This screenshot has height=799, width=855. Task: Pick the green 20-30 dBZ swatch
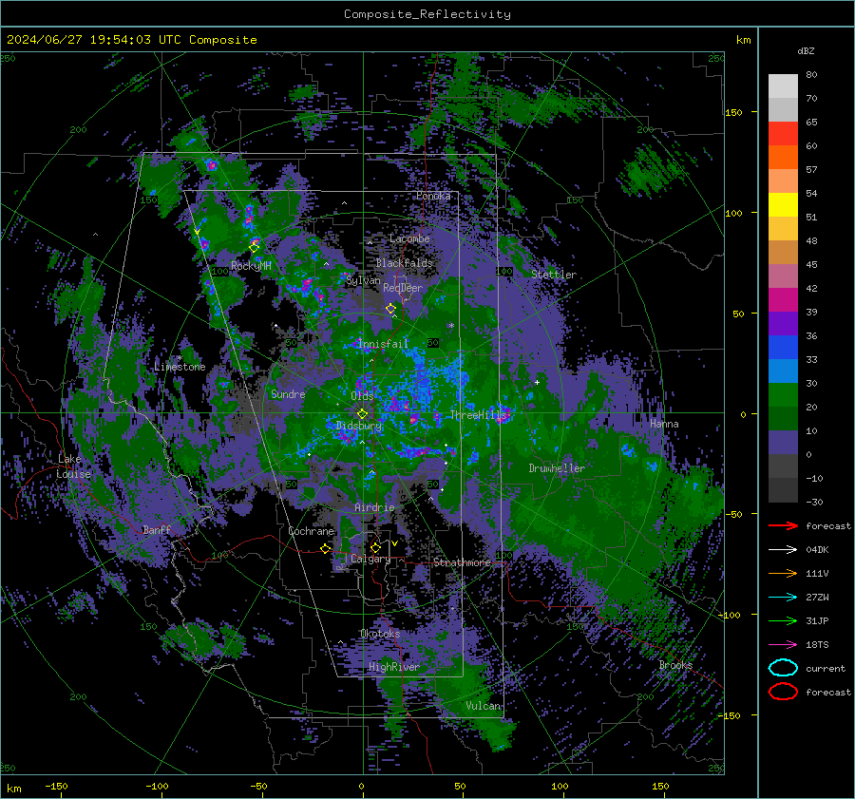[783, 394]
